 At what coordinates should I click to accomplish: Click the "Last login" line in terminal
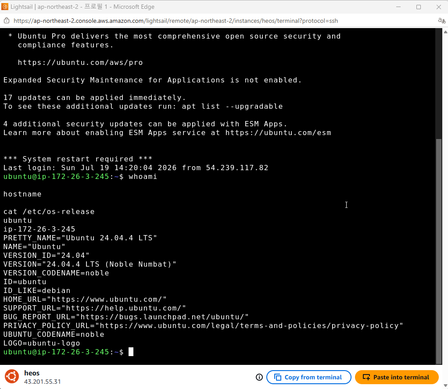click(136, 168)
